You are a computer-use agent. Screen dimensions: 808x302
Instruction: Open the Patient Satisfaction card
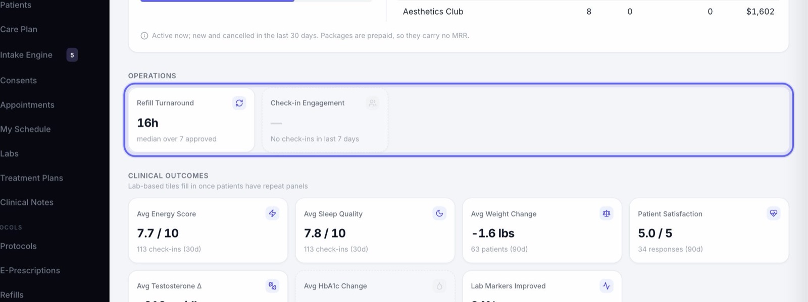tap(709, 230)
